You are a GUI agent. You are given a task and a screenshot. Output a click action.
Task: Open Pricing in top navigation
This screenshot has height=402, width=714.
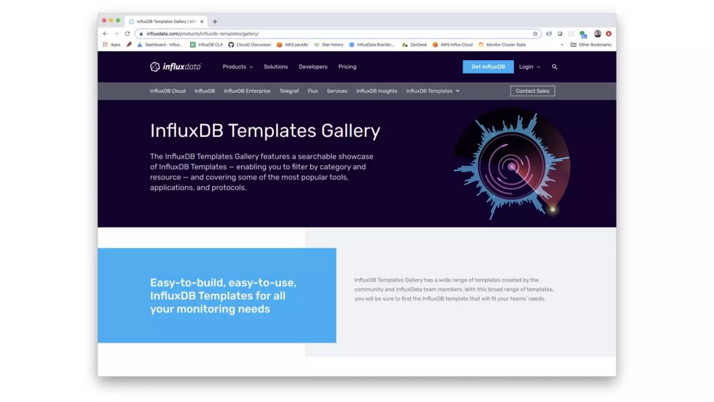click(x=347, y=67)
